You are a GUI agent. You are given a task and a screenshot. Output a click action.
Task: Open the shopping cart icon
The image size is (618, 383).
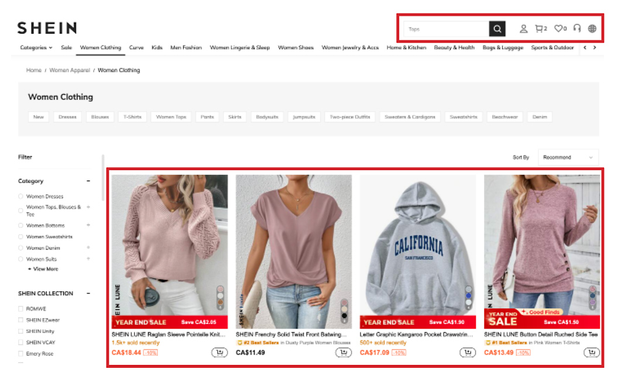[540, 29]
